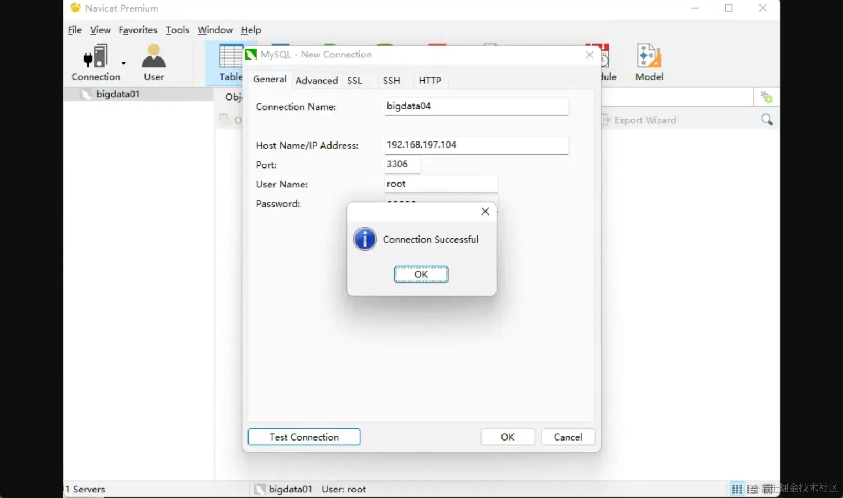Click the bigdata01 icon in status bar
This screenshot has height=498, width=843.
pyautogui.click(x=260, y=489)
